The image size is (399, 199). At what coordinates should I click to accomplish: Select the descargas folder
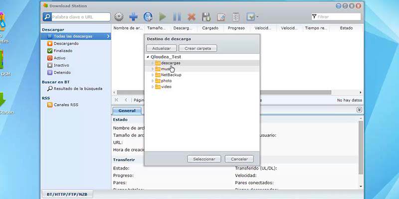point(171,63)
